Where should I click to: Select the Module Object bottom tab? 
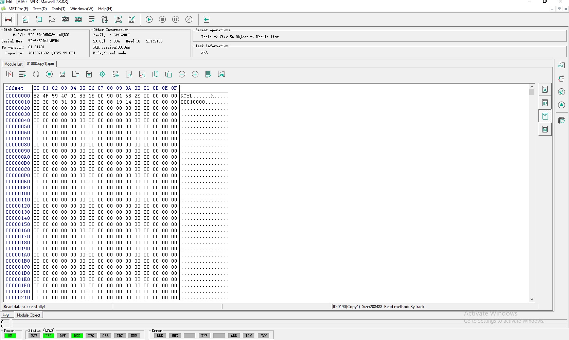pyautogui.click(x=29, y=315)
